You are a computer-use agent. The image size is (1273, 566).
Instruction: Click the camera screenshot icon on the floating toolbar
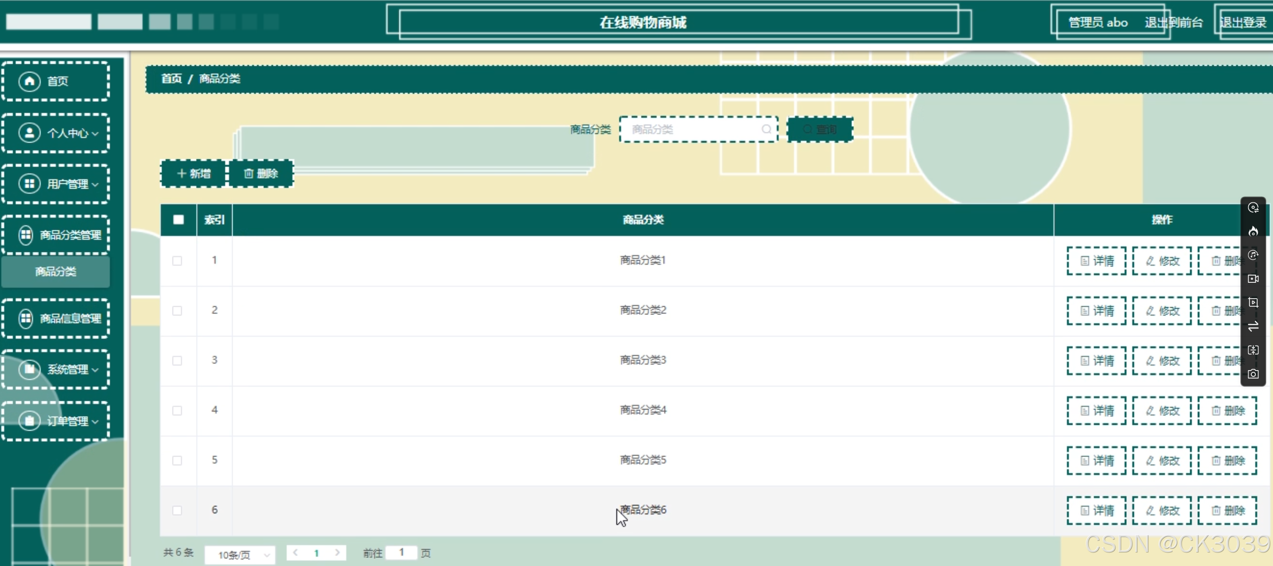tap(1253, 374)
